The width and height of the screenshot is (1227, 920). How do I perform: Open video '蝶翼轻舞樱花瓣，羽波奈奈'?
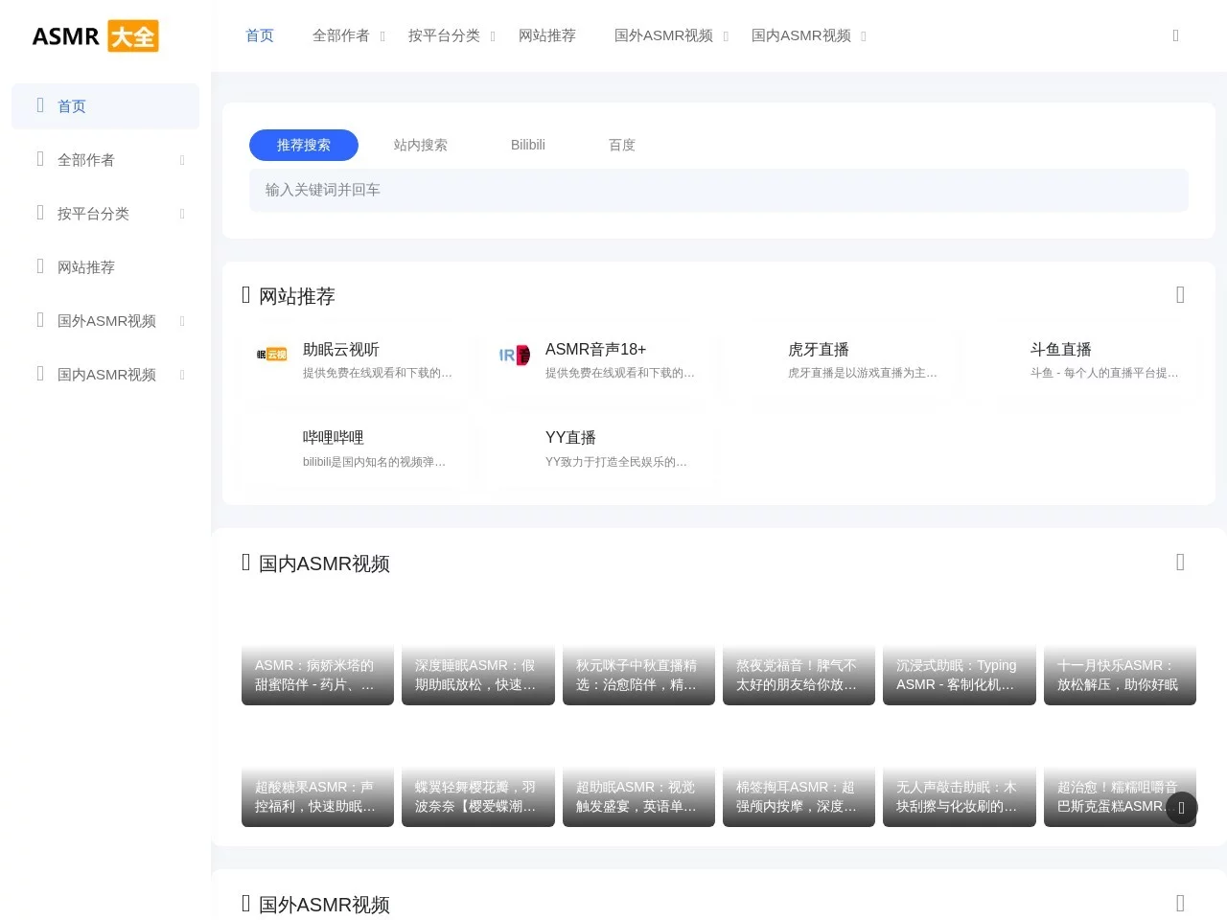point(478,773)
